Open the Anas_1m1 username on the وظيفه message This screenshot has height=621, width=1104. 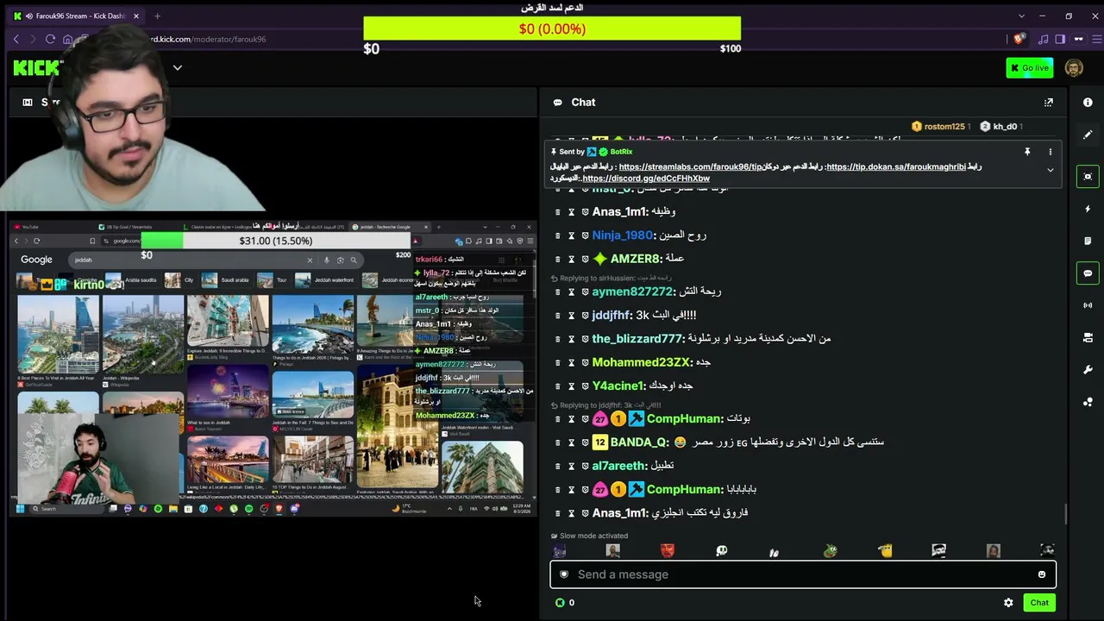619,211
